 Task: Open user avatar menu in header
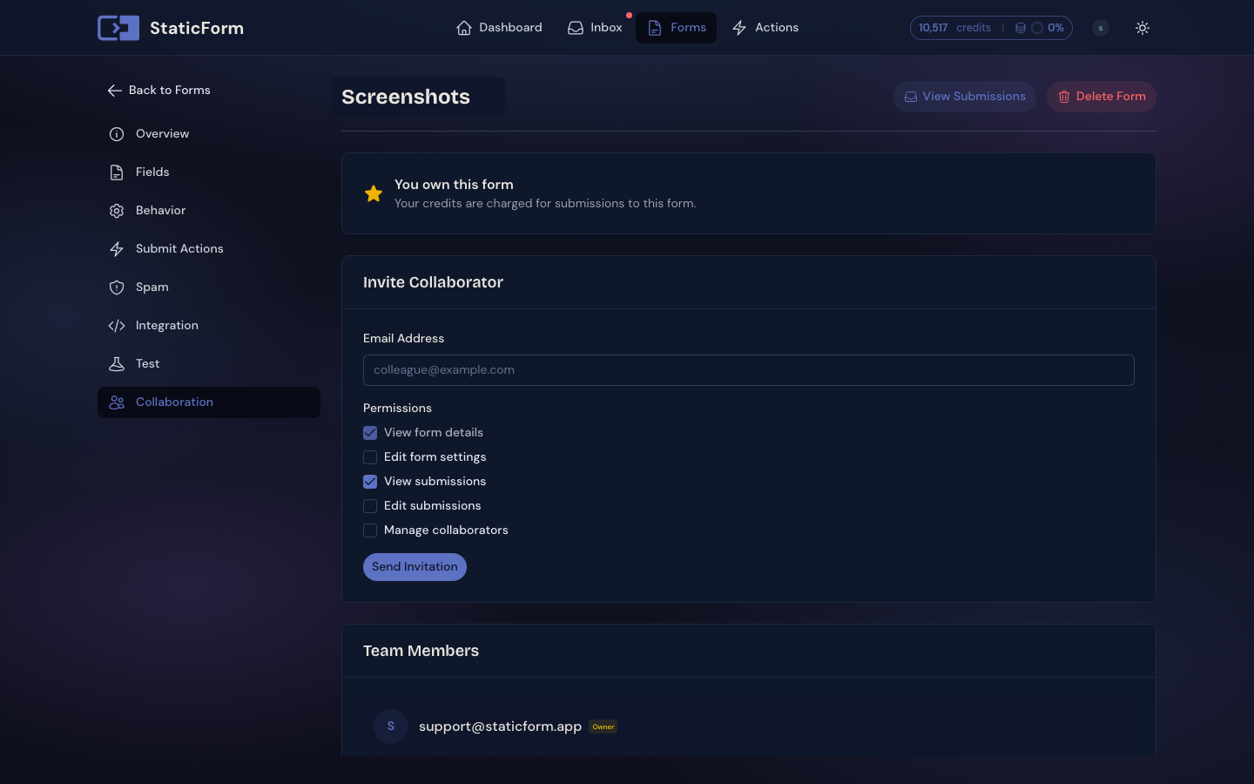click(x=1101, y=28)
